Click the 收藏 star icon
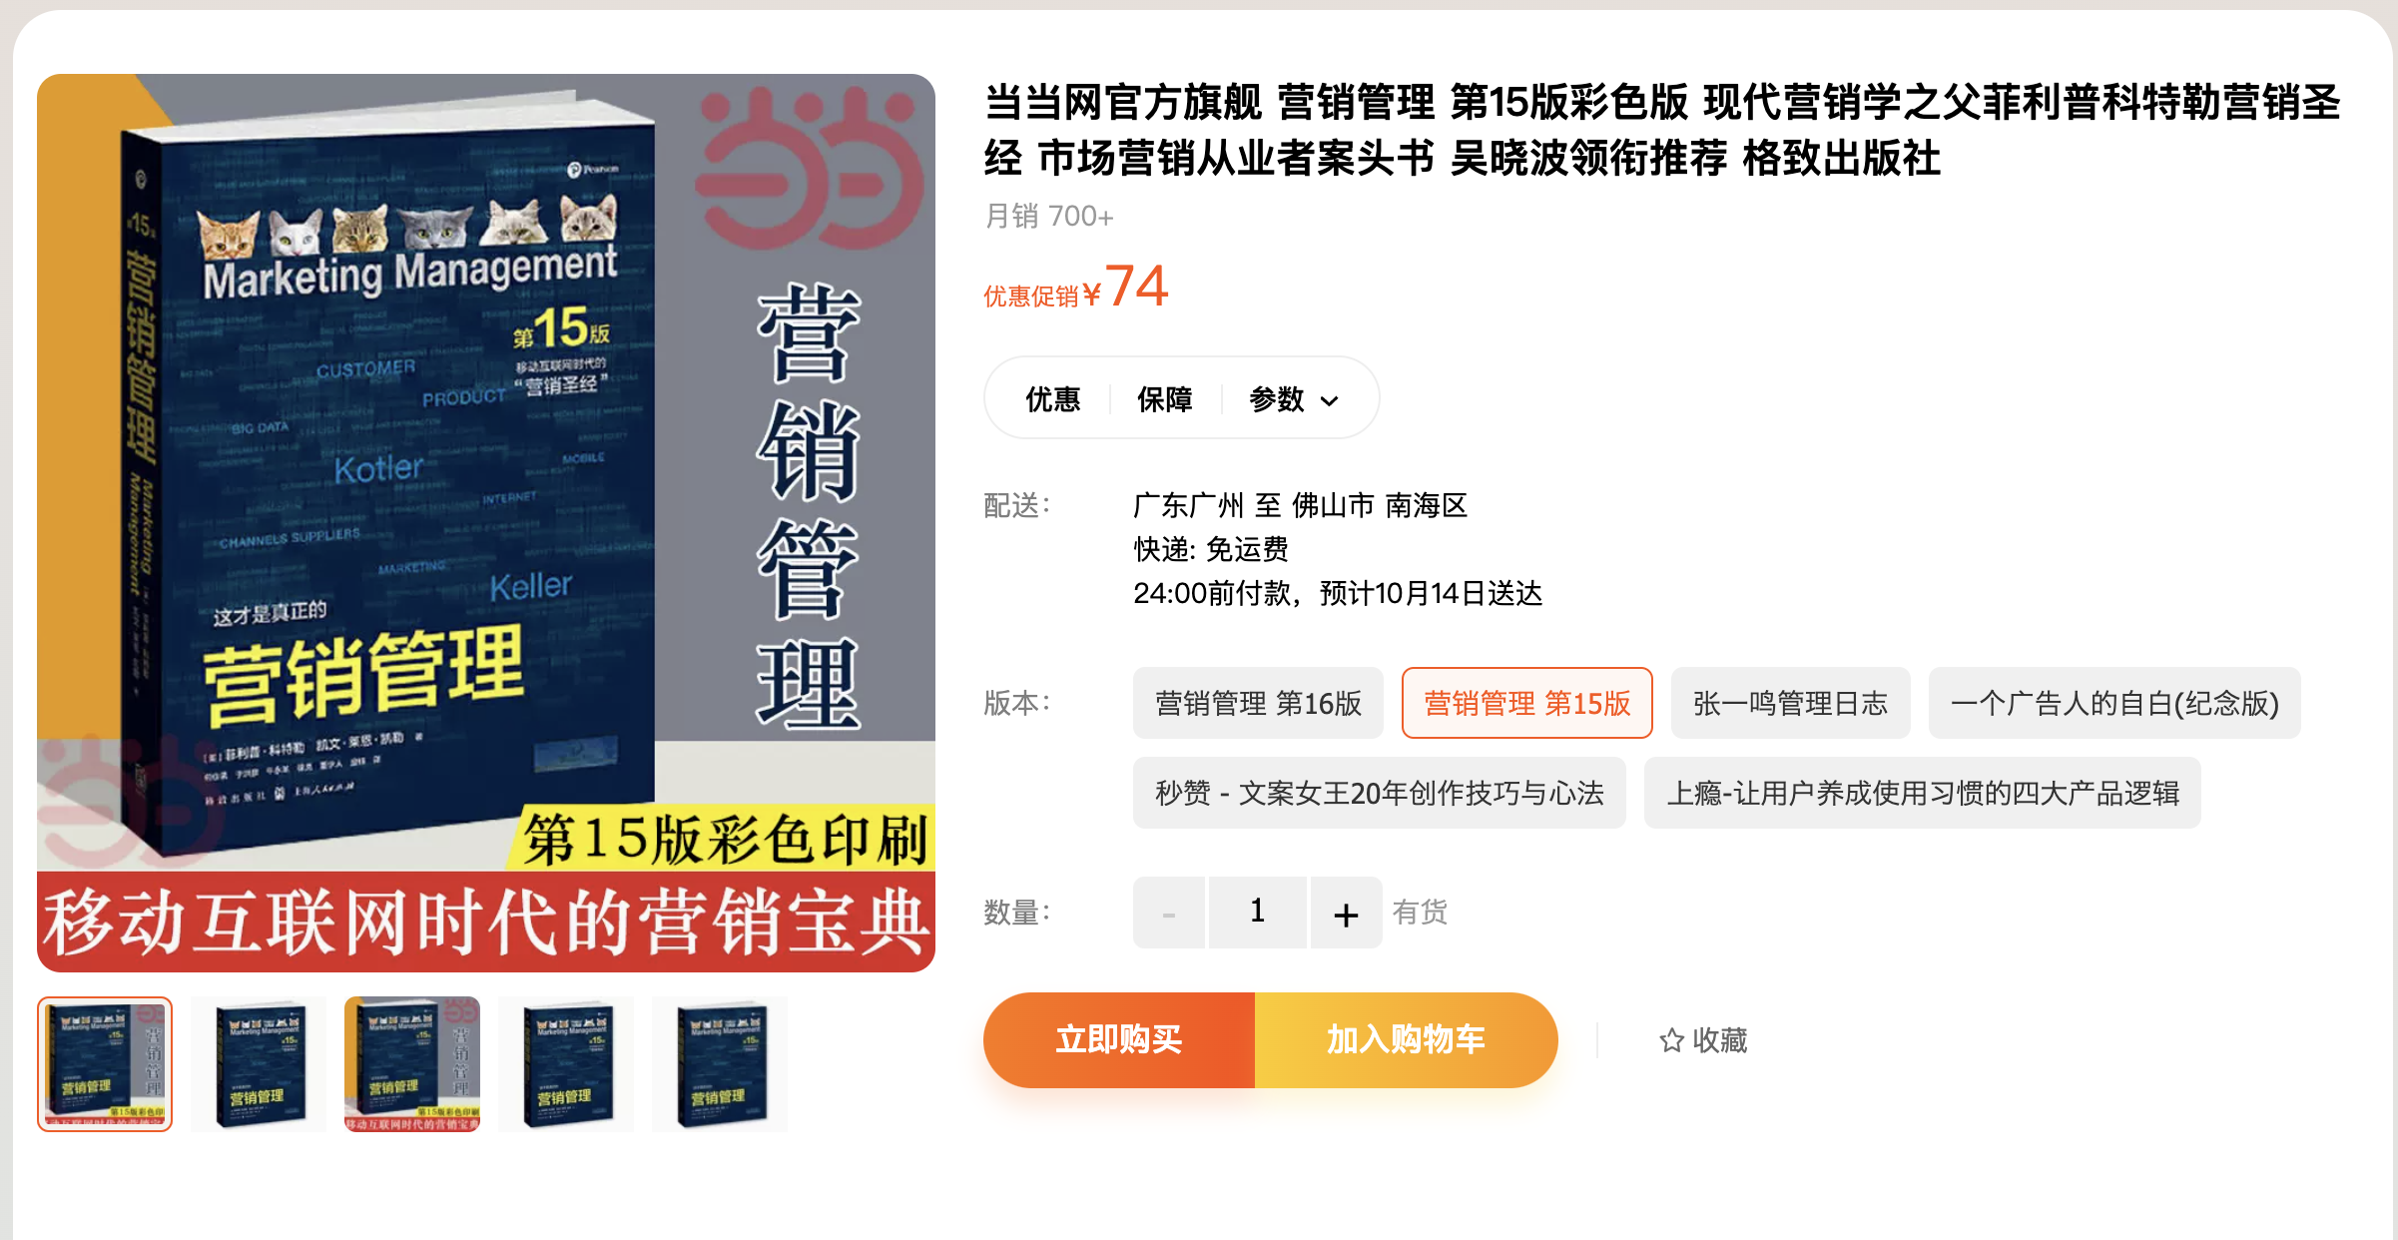Screen dimensions: 2398x1240 point(1671,1040)
